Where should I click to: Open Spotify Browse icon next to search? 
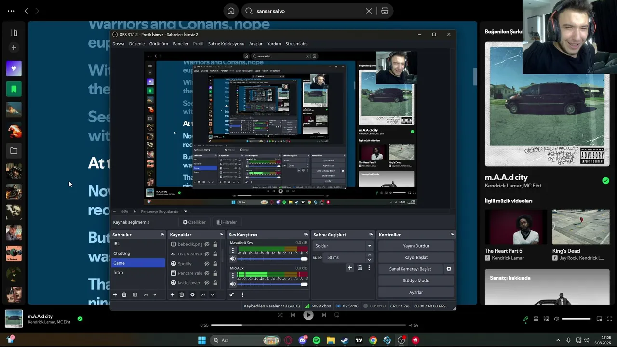[x=385, y=11]
